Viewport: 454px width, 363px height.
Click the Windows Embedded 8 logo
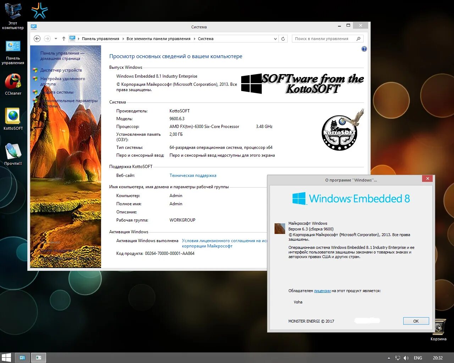pyautogui.click(x=351, y=199)
